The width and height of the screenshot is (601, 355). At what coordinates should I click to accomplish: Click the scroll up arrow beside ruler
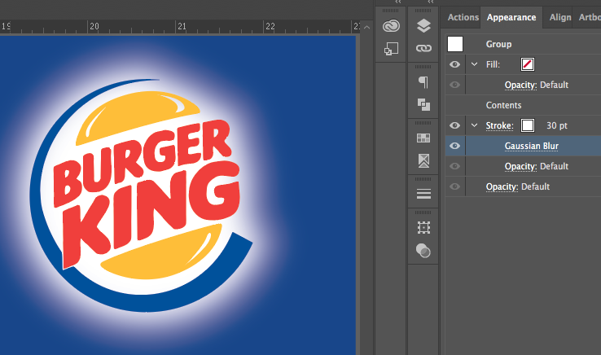[366, 27]
